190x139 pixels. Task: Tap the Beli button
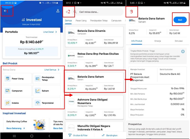[180, 20]
